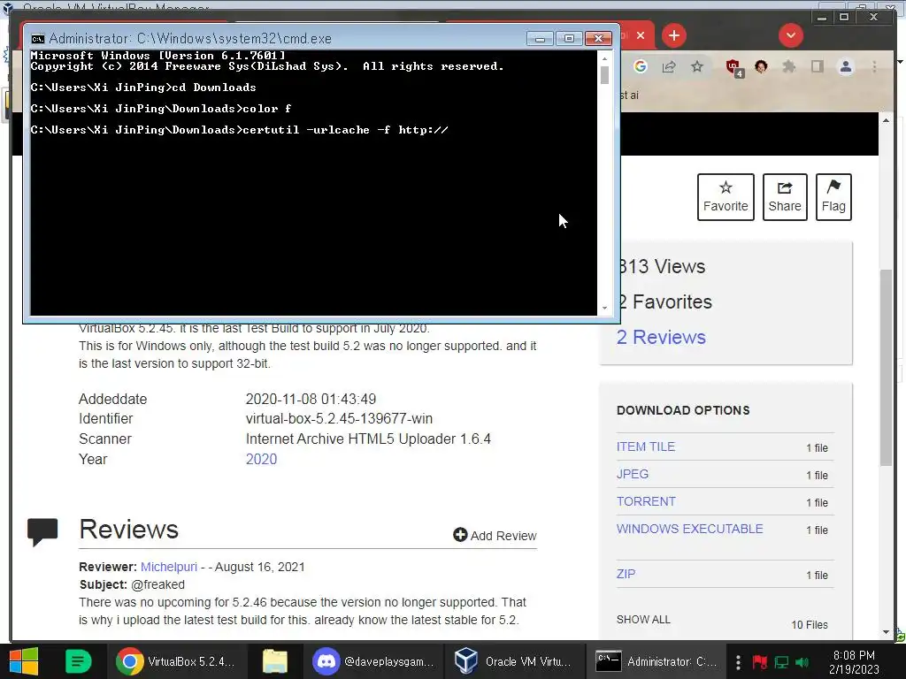
Task: Close the Chrome tab with X
Action: [641, 35]
